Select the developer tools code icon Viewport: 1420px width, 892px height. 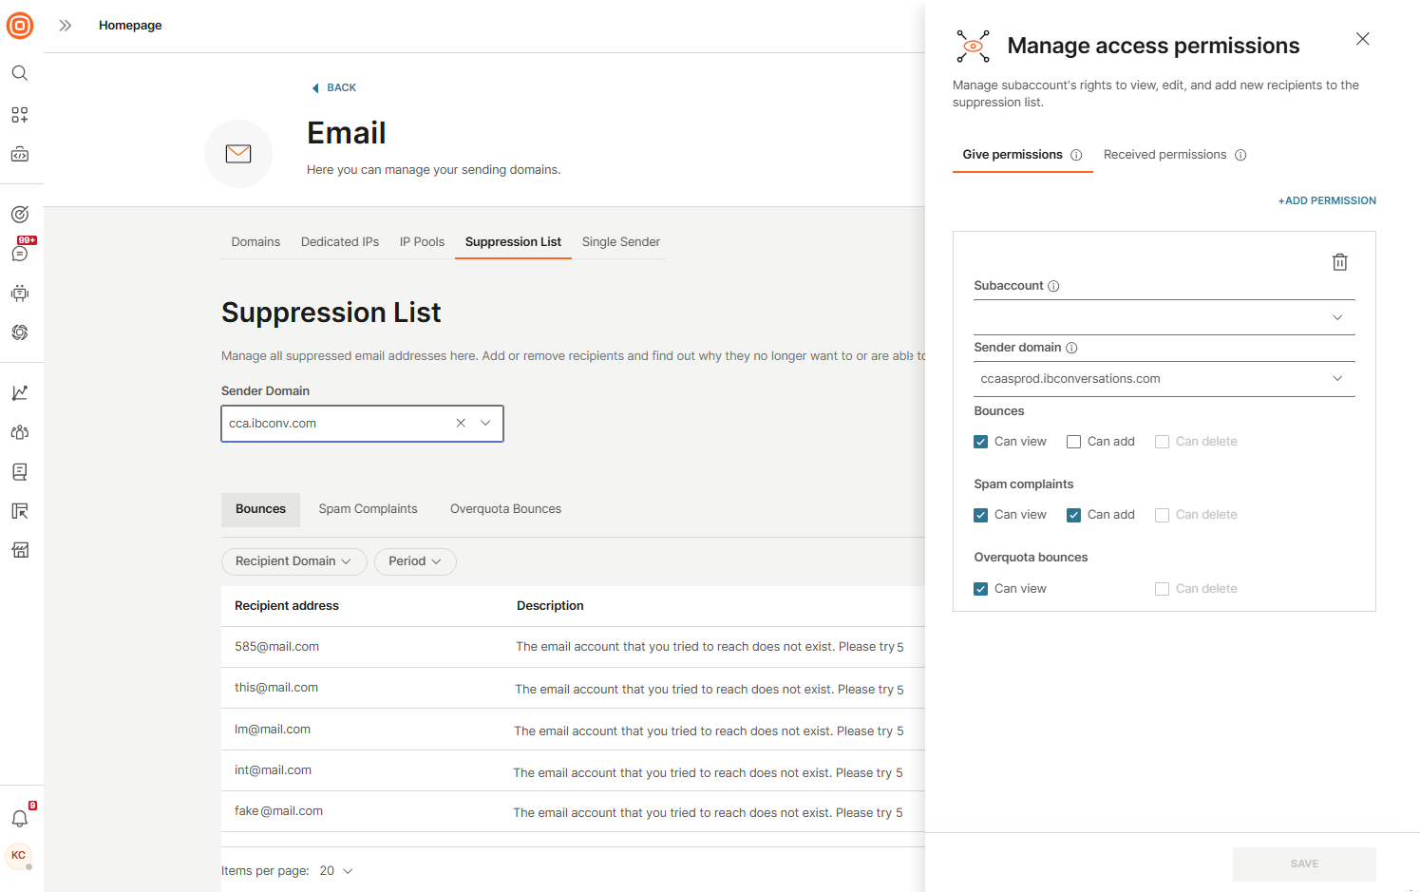(20, 153)
